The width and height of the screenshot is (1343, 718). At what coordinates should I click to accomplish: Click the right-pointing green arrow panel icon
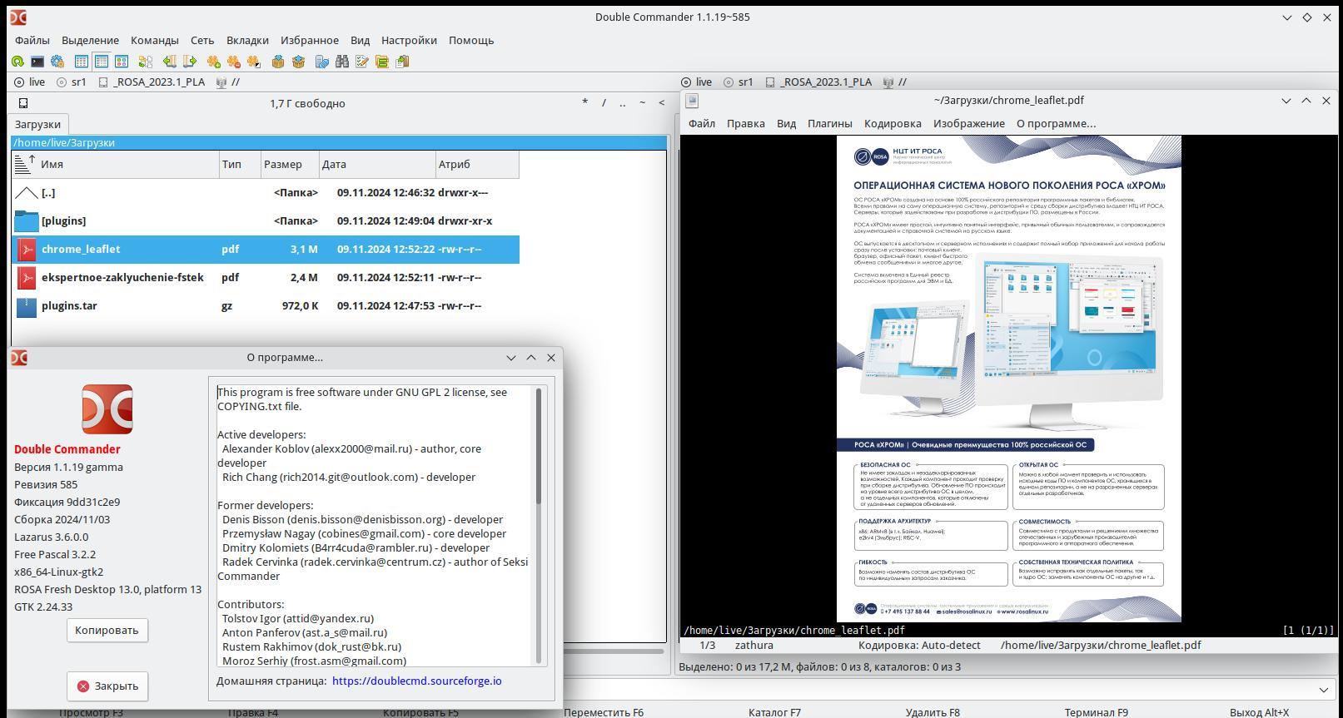(x=190, y=62)
